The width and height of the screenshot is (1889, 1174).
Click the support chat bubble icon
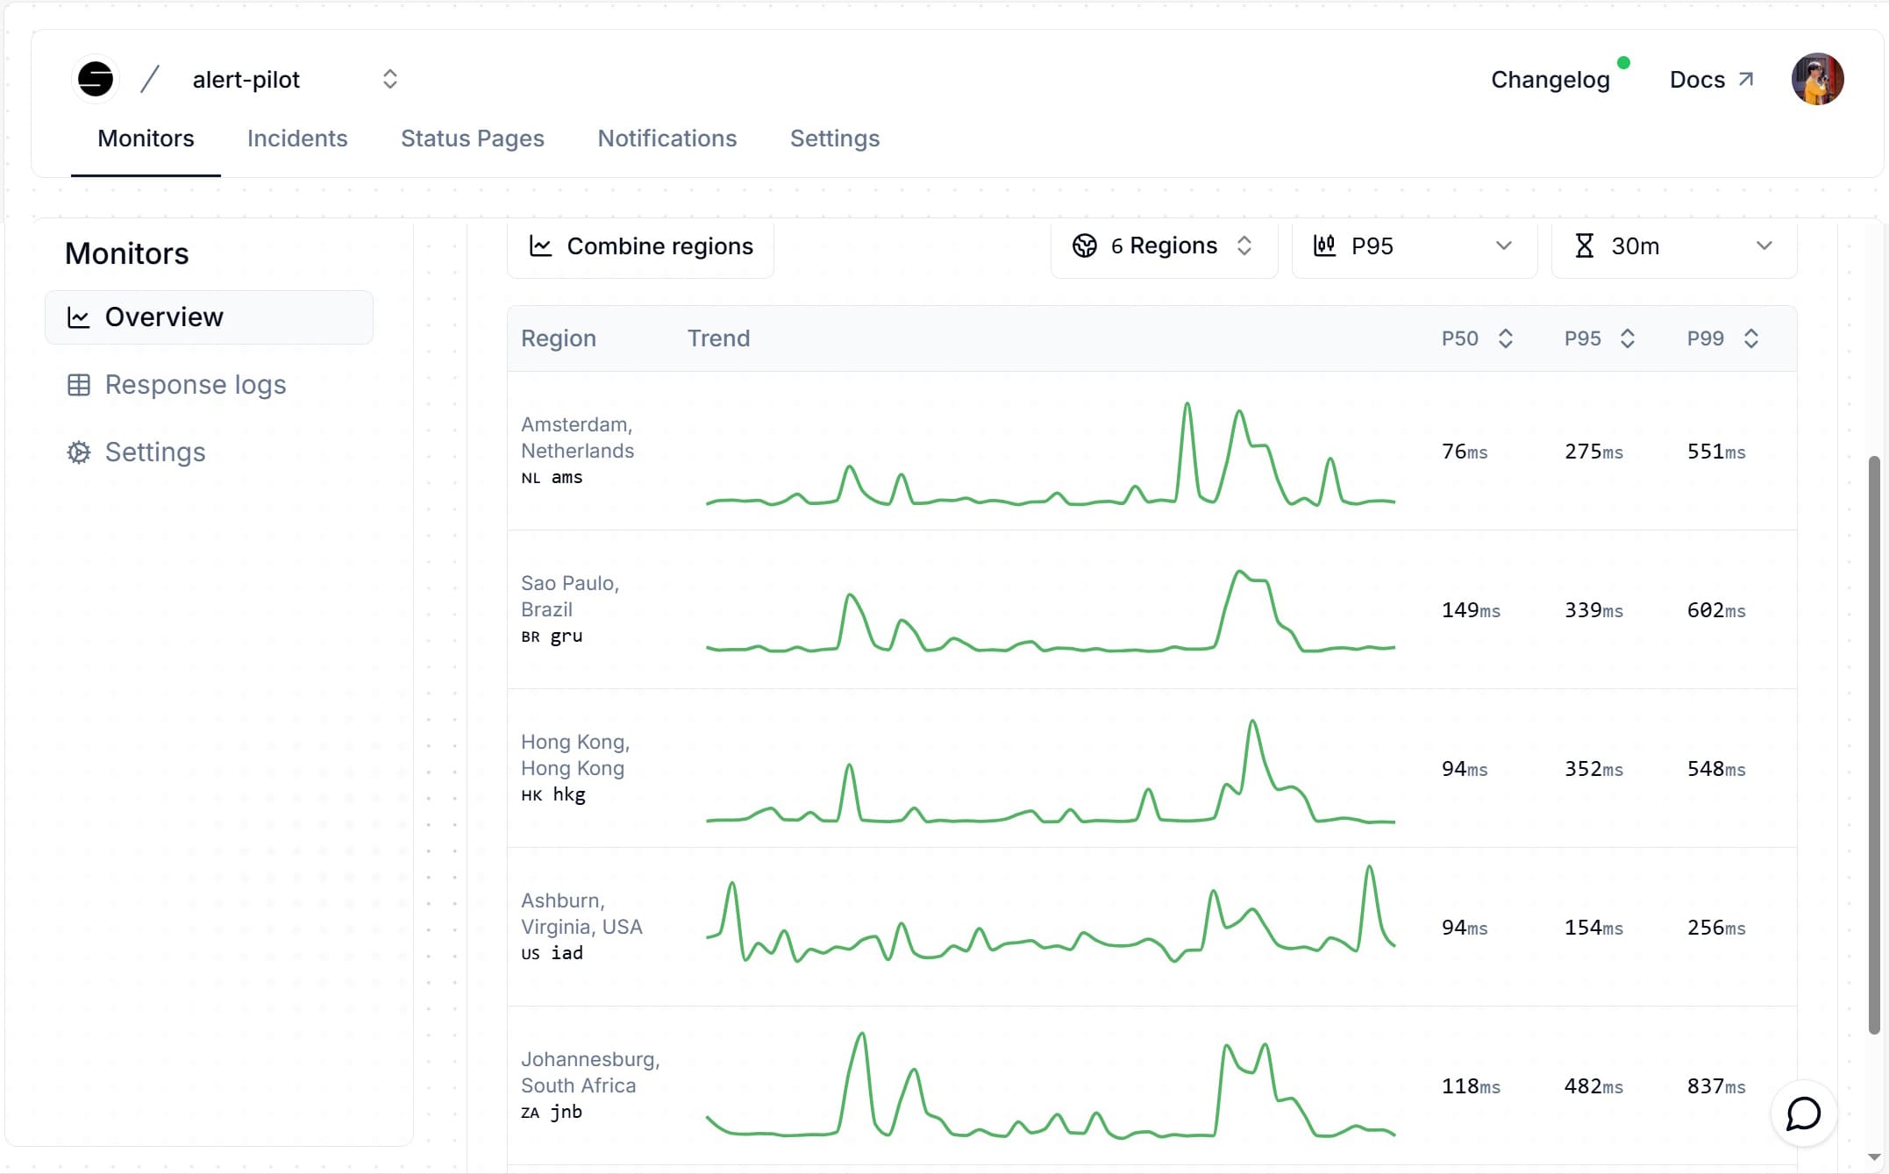pyautogui.click(x=1805, y=1114)
